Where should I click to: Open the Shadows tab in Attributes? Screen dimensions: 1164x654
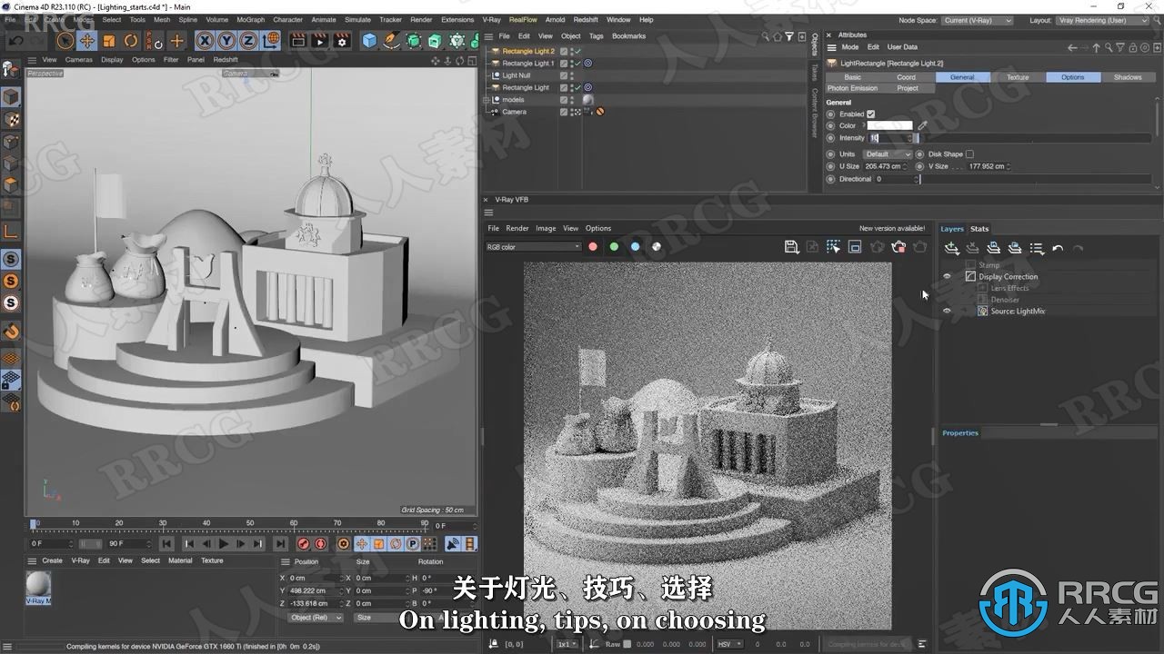(x=1128, y=77)
